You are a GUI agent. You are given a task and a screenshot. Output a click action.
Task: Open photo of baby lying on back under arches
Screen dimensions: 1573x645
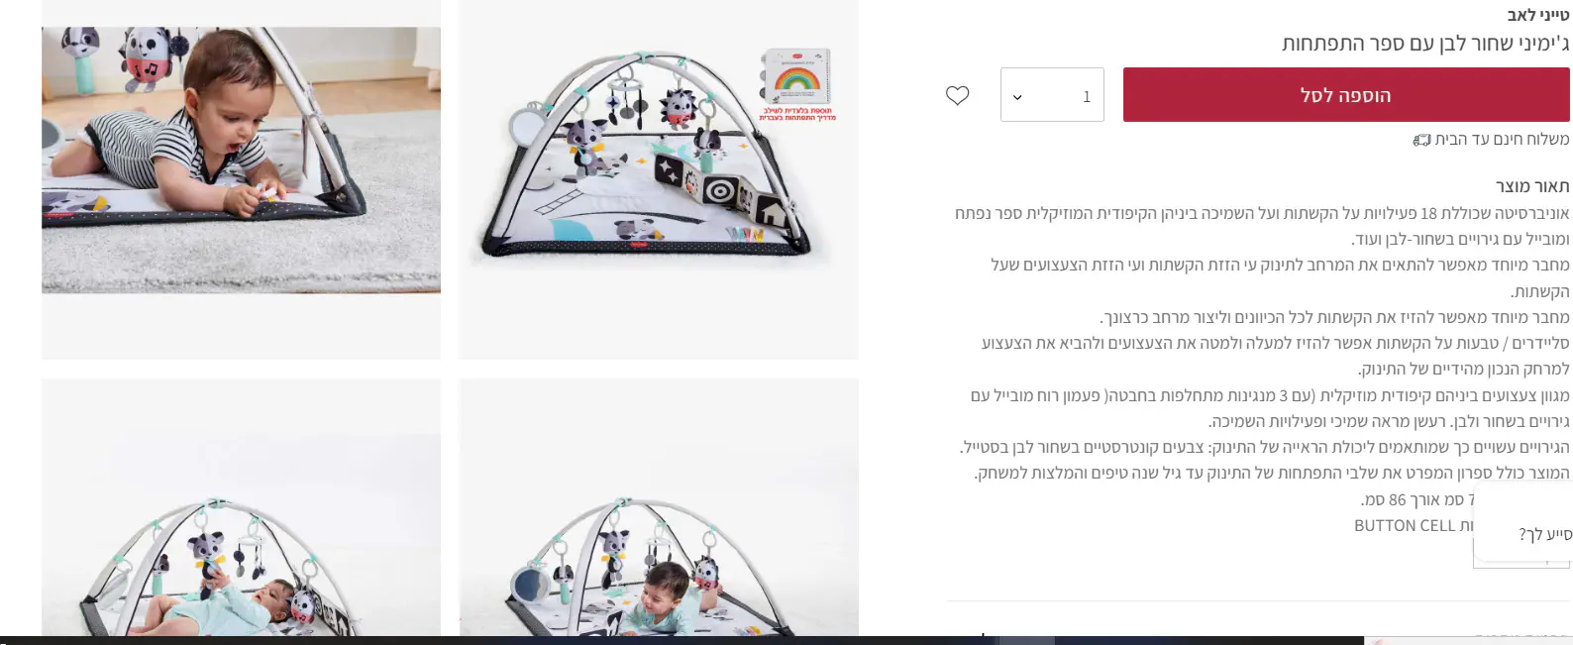[241, 507]
